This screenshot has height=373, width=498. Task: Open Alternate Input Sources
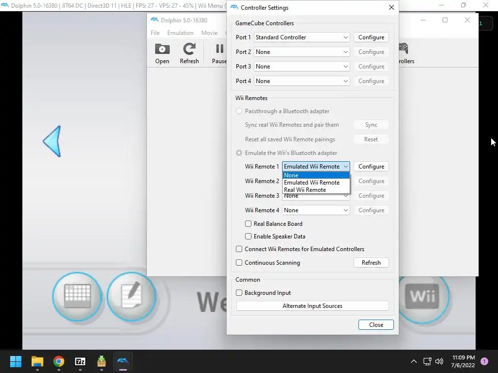pos(313,306)
